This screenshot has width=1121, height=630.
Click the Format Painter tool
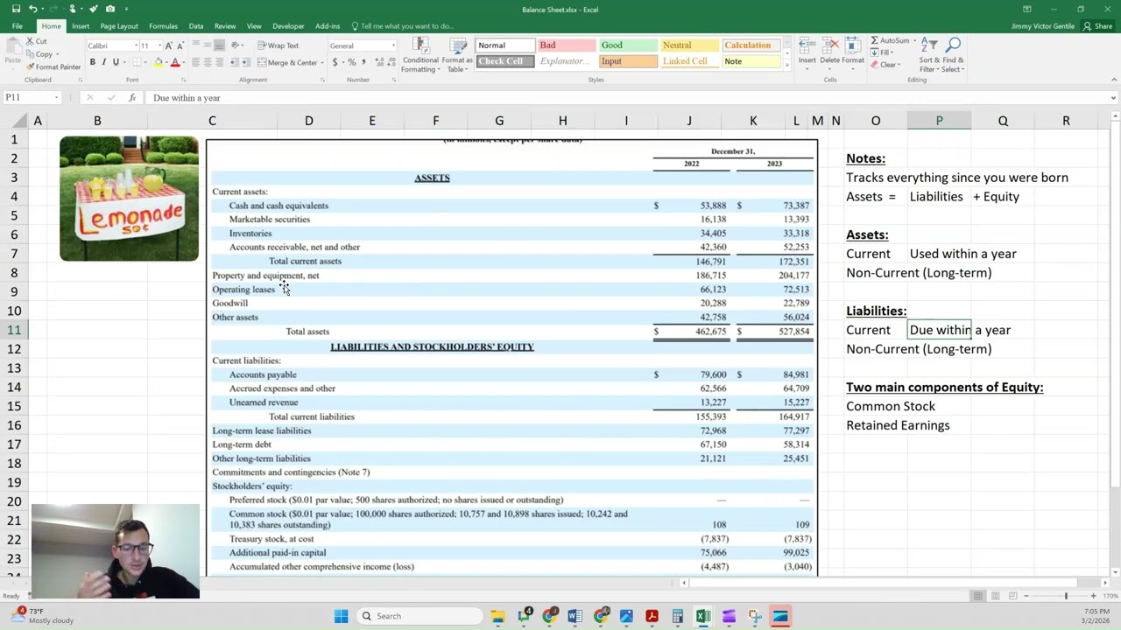click(53, 66)
